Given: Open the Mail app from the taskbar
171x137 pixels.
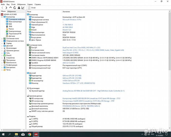Looking at the screenshot, I should 23,134.
